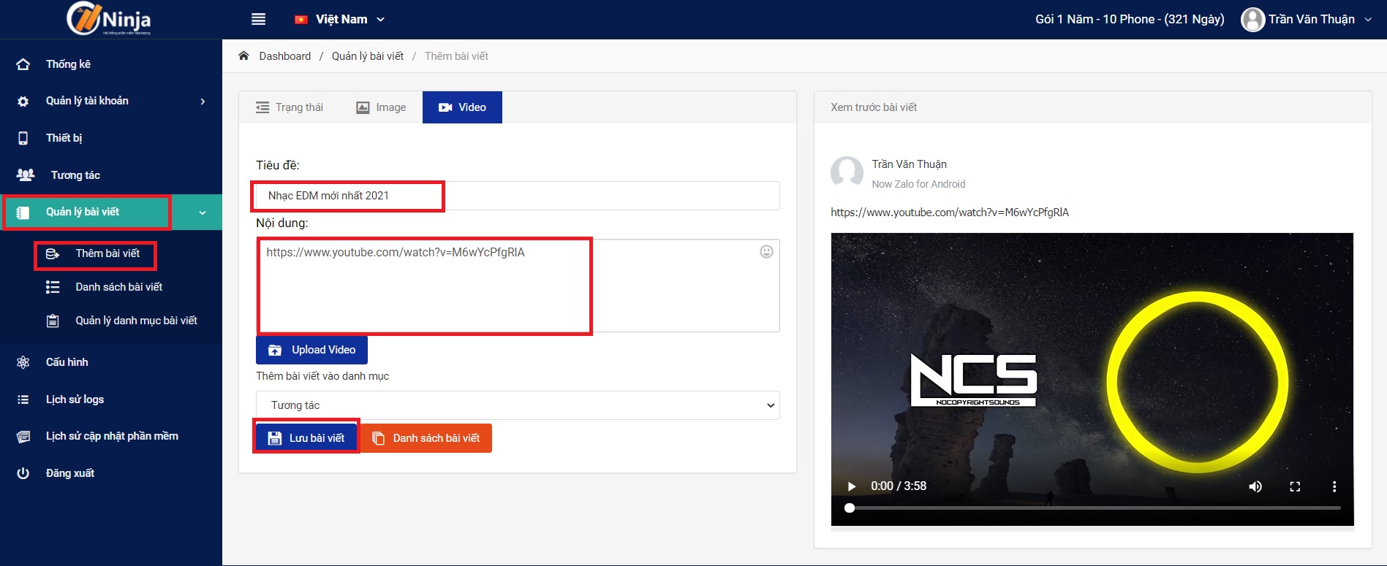The height and width of the screenshot is (566, 1387).
Task: Toggle the hamburger sidebar menu
Action: point(258,19)
